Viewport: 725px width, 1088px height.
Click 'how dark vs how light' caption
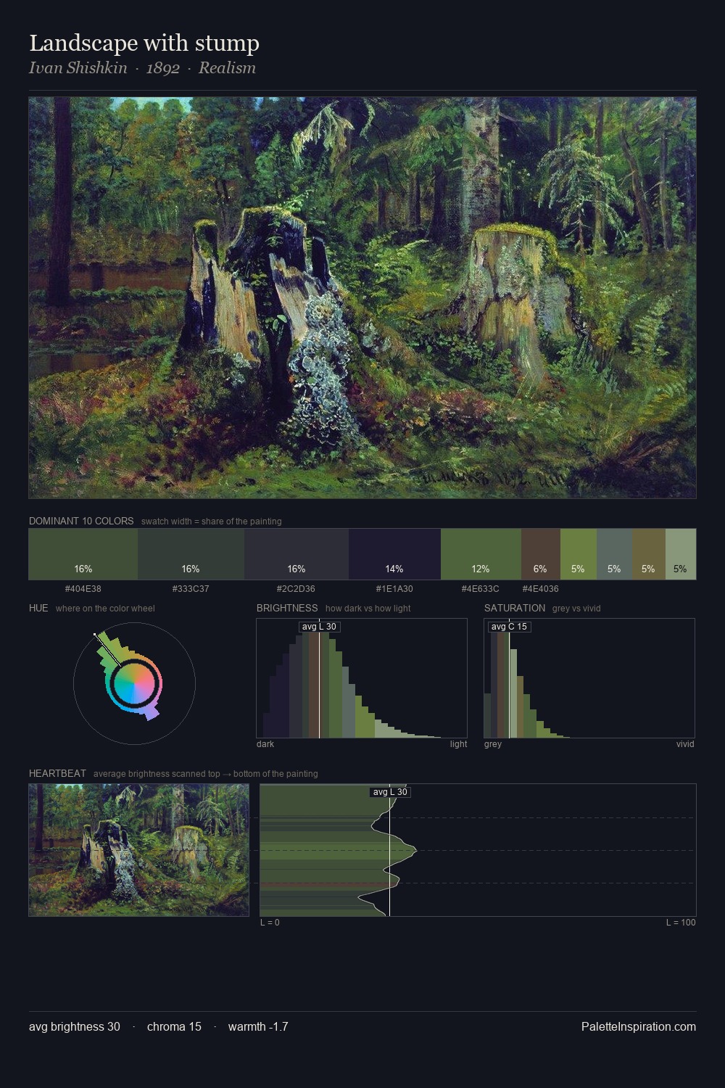[x=368, y=609]
